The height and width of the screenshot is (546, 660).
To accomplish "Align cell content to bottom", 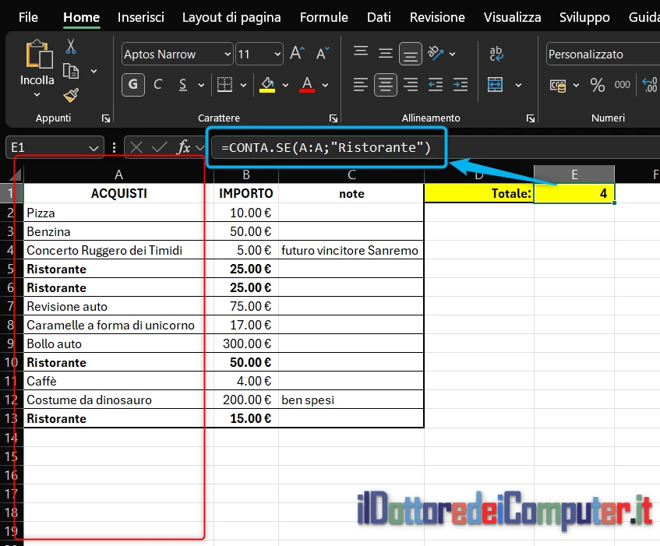I will [411, 54].
